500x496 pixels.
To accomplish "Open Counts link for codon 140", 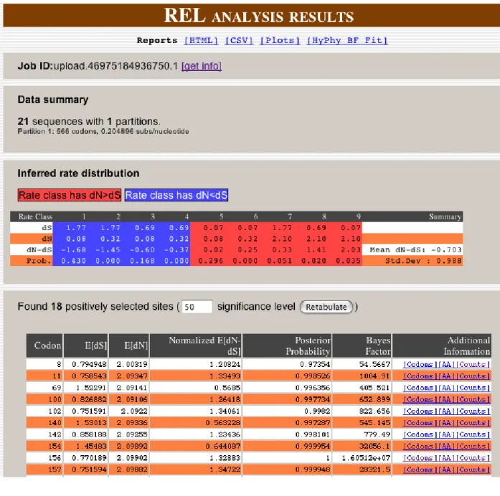I will (473, 423).
